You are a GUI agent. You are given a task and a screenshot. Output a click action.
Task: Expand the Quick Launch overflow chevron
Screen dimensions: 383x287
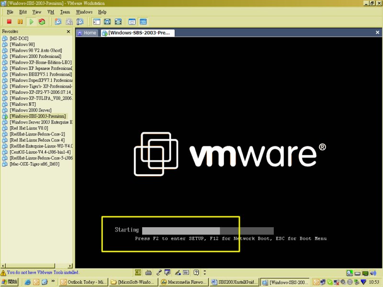[x=53, y=281]
